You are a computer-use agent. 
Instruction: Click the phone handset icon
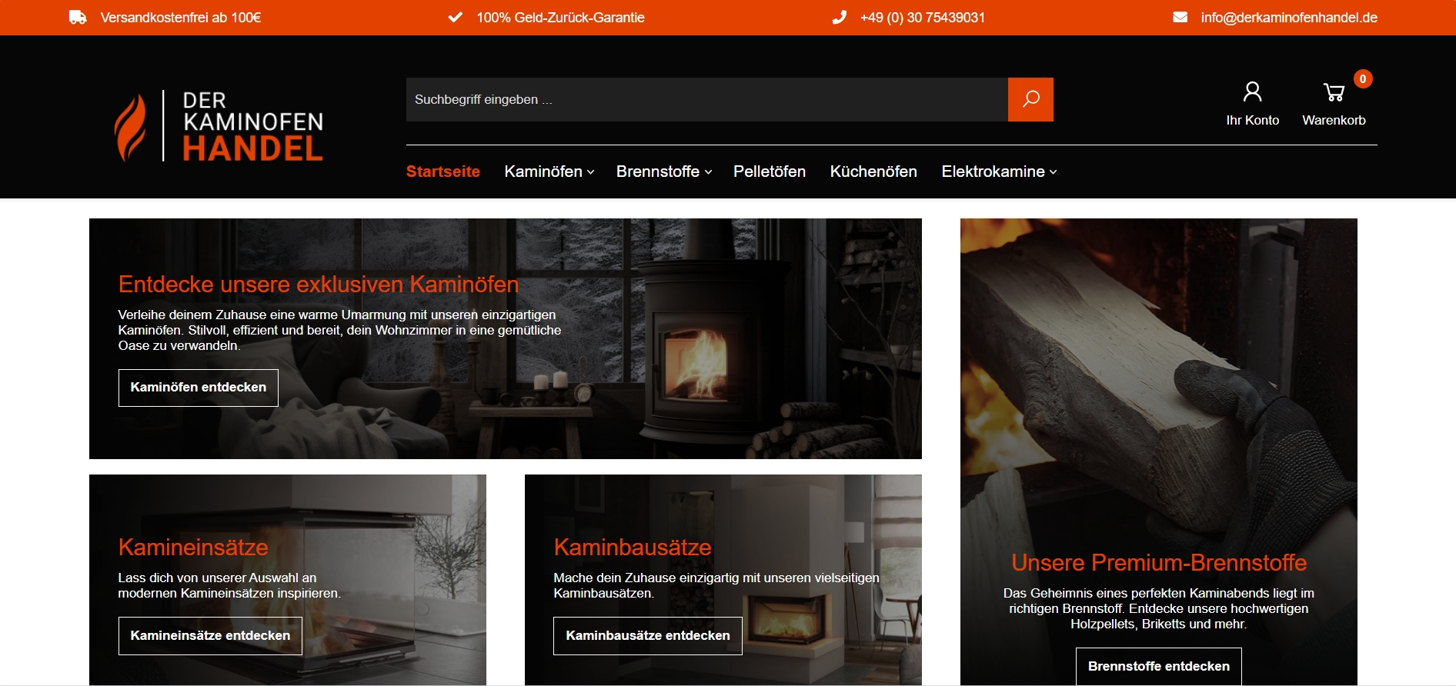tap(839, 17)
